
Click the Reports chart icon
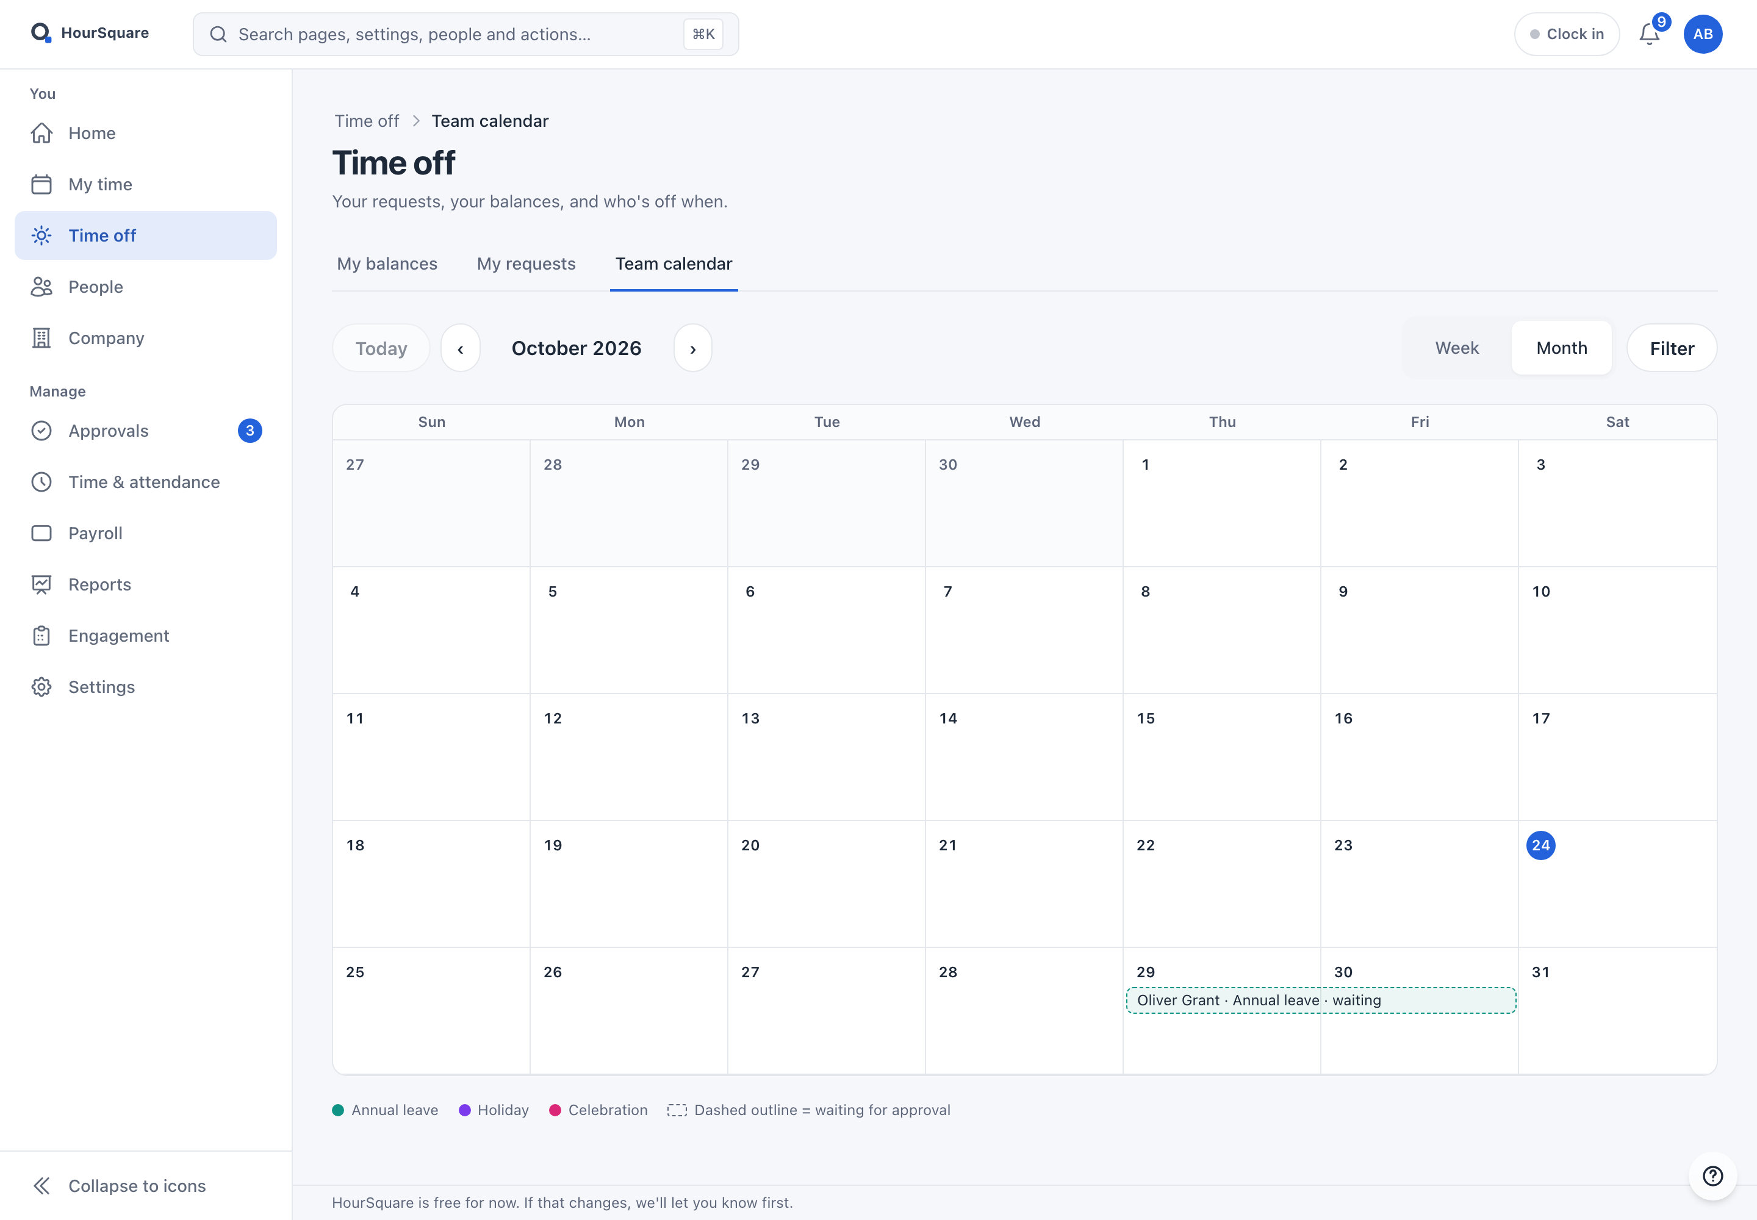click(x=41, y=585)
